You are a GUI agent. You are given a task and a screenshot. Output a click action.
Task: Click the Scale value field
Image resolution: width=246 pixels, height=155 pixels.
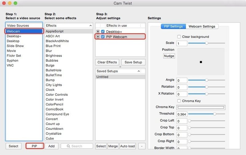coord(182,43)
